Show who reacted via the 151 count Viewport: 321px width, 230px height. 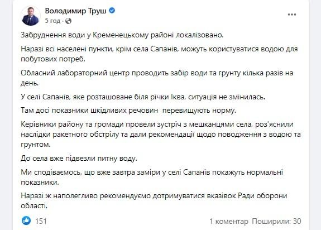pos(41,221)
